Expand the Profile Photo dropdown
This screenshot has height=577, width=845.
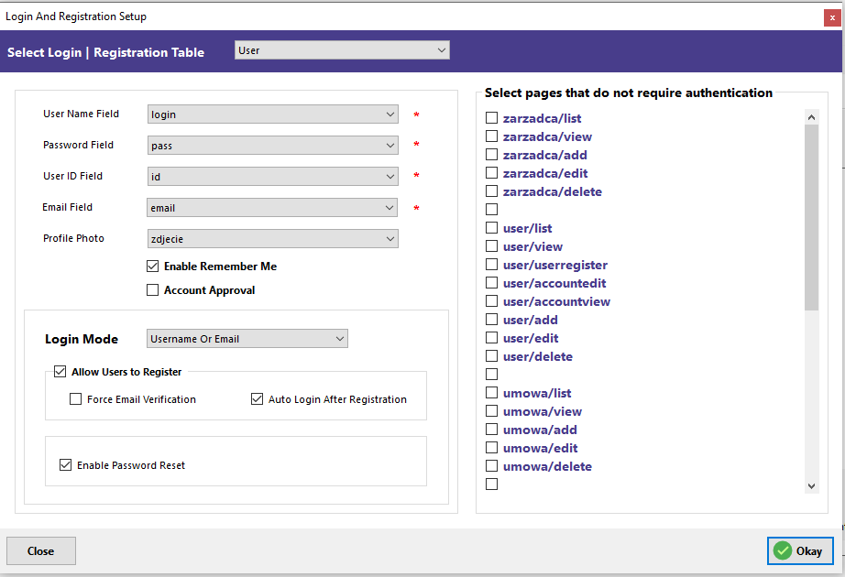pos(273,239)
